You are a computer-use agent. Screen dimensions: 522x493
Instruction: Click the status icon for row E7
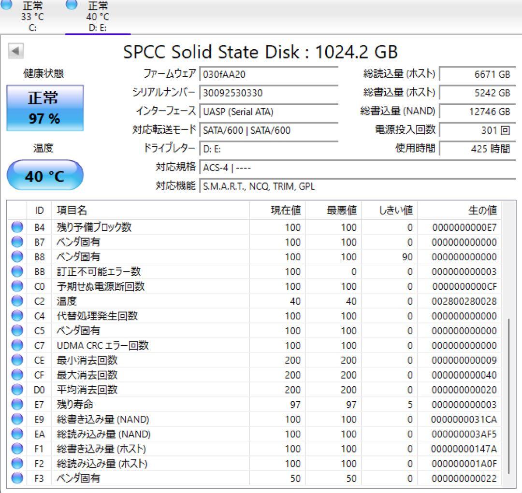click(x=17, y=405)
